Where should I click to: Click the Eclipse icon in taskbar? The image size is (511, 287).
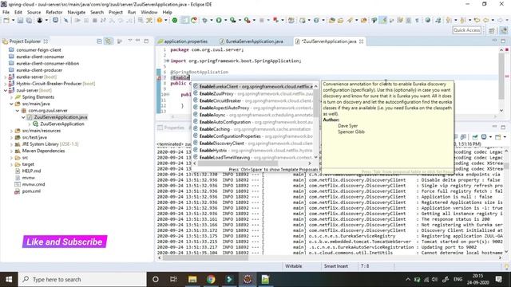248,279
